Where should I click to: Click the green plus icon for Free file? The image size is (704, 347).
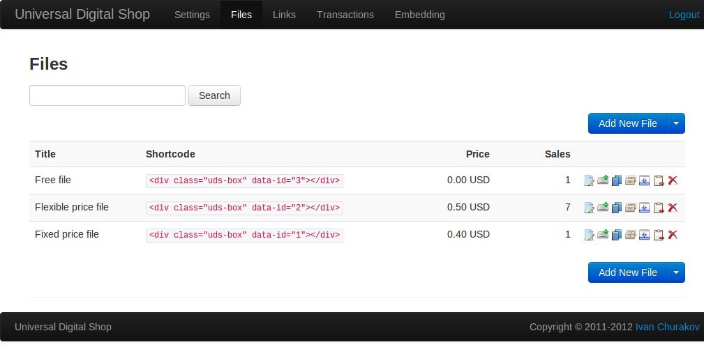coord(603,180)
